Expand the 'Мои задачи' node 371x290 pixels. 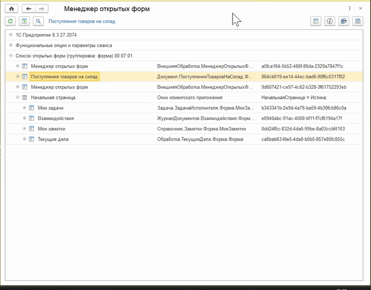click(x=24, y=108)
